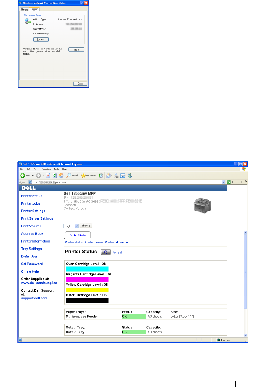This screenshot has height=387, width=259.
Task: Select the Support tab in wireless dialog
Action: tap(34, 9)
